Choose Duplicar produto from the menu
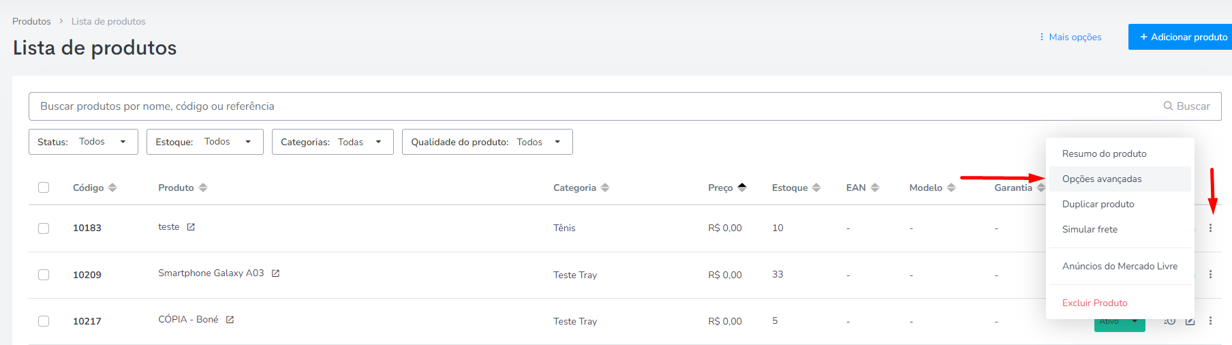The image size is (1232, 345). [x=1120, y=204]
